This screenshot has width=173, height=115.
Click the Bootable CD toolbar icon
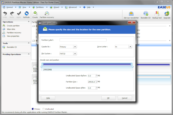pos(146,14)
